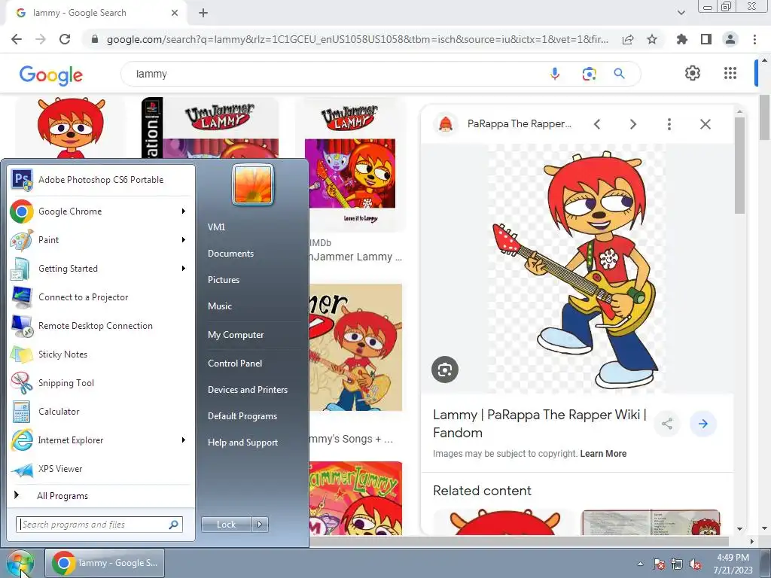The height and width of the screenshot is (578, 771).
Task: Open Control Panel
Action: (235, 364)
